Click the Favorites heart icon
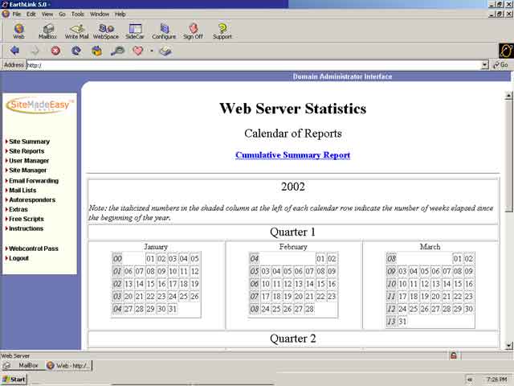 point(137,51)
